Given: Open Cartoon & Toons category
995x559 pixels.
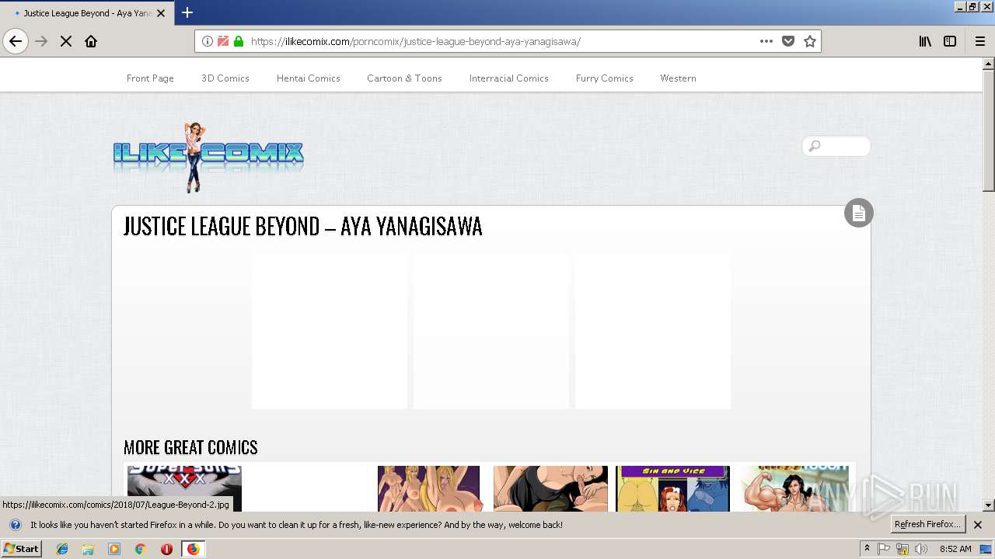Looking at the screenshot, I should pyautogui.click(x=404, y=78).
